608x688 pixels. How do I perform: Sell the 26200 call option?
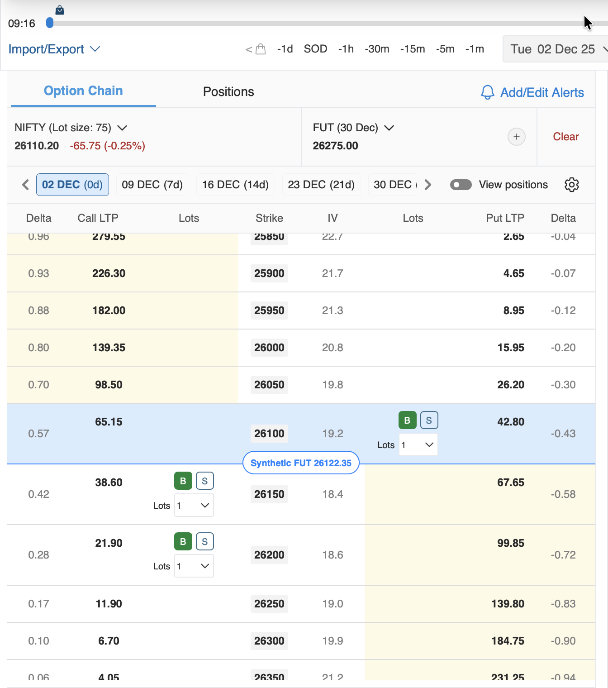click(x=204, y=541)
